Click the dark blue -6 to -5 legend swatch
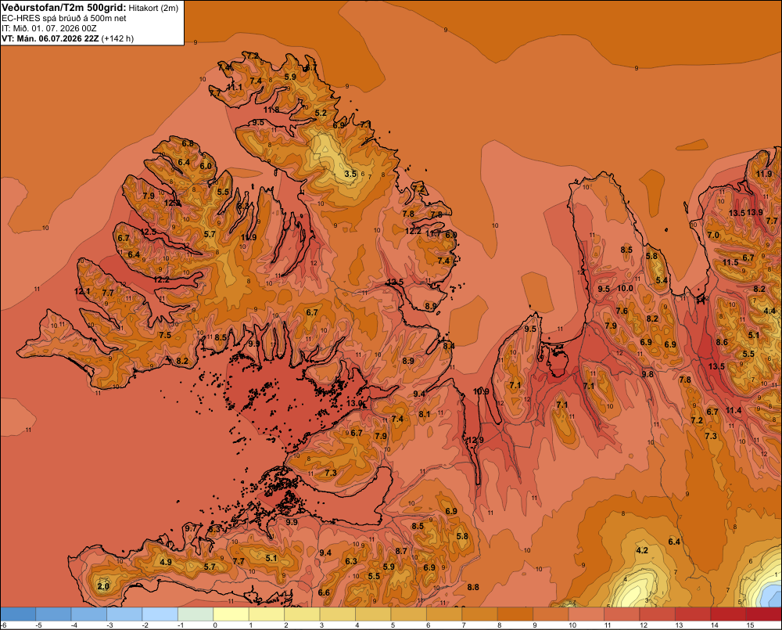The width and height of the screenshot is (782, 630). (18, 614)
